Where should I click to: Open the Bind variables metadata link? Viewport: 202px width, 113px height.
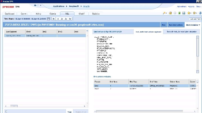(102, 77)
